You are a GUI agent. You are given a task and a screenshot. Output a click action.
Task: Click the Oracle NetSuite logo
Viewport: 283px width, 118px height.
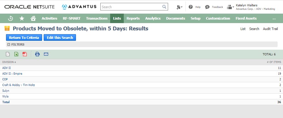[x=29, y=7]
